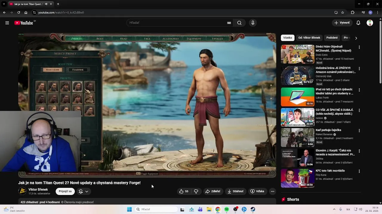382x214 pixels.
Task: Open Chrome three-dot menu
Action: point(378,12)
